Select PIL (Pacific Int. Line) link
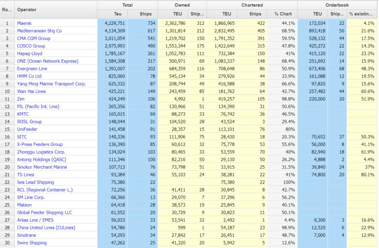The image size is (379, 248). pos(38,106)
